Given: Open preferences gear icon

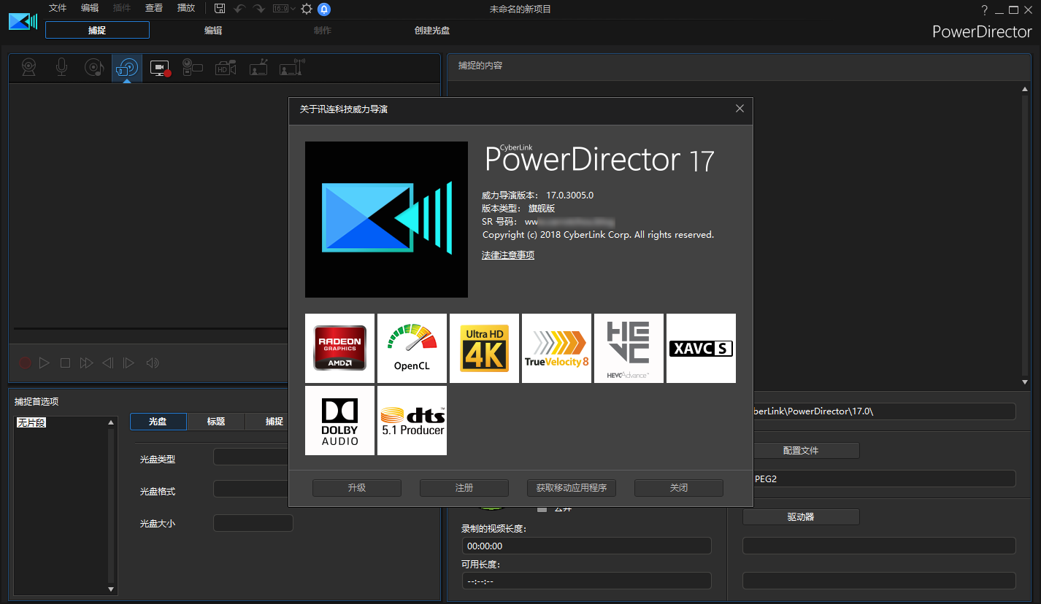Looking at the screenshot, I should (x=307, y=9).
